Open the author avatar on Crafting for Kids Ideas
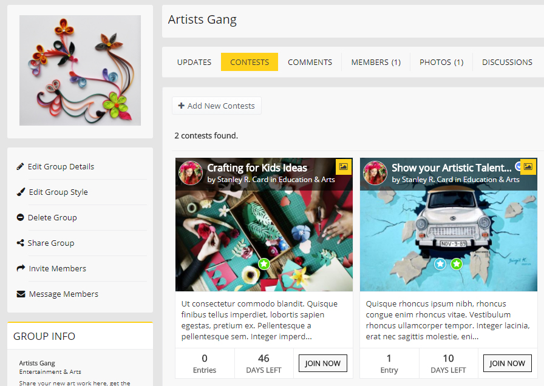 click(x=191, y=173)
